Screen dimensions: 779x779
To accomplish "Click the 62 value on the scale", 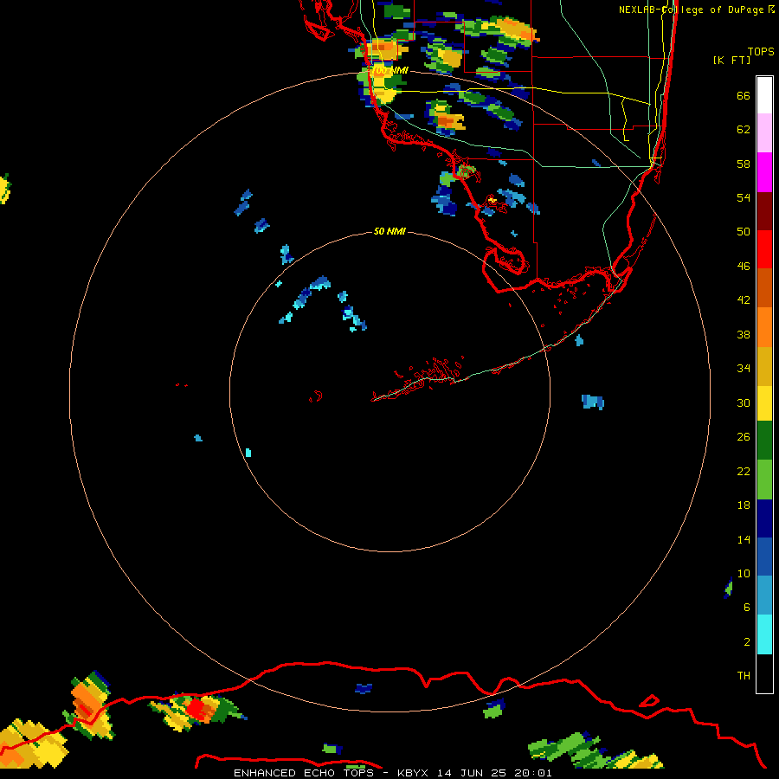I will [x=744, y=130].
